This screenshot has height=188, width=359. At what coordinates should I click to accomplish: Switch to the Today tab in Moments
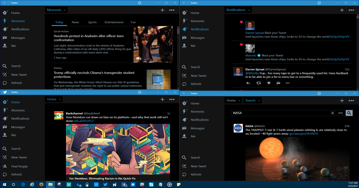(59, 22)
